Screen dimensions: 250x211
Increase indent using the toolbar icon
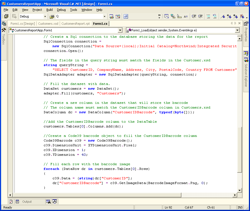tap(200, 16)
